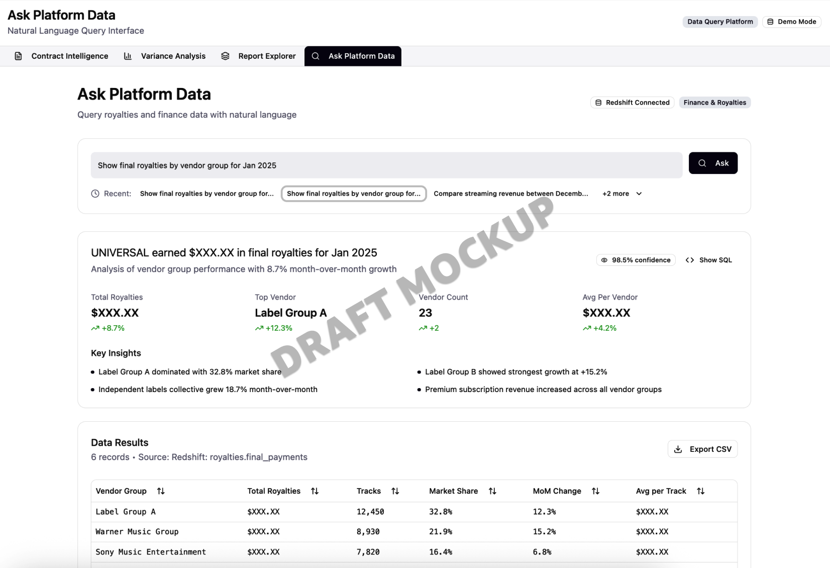Viewport: 830px width, 568px height.
Task: Click the magnifier icon on the Ask button
Action: click(702, 163)
